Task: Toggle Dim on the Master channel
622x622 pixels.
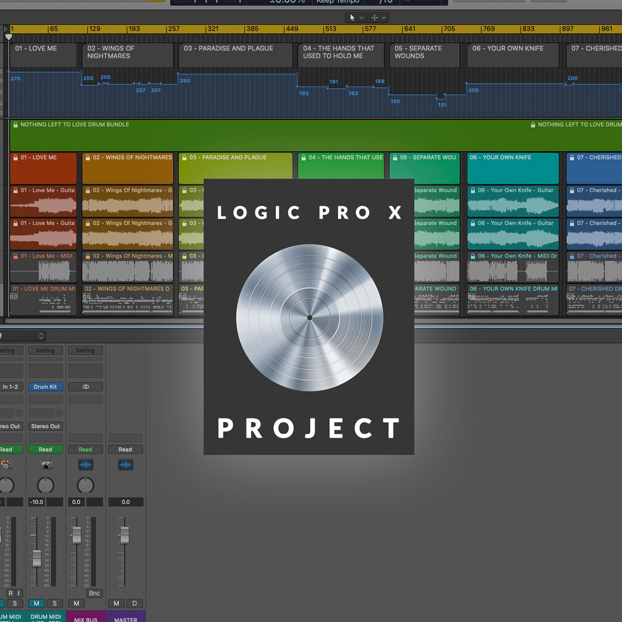Action: pyautogui.click(x=134, y=603)
